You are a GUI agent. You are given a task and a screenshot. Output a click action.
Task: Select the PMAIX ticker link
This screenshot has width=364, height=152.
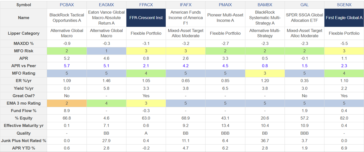pos(225,5)
